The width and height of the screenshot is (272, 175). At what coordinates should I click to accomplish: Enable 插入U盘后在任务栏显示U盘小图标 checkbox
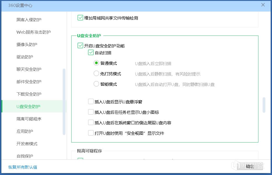coord(91,112)
